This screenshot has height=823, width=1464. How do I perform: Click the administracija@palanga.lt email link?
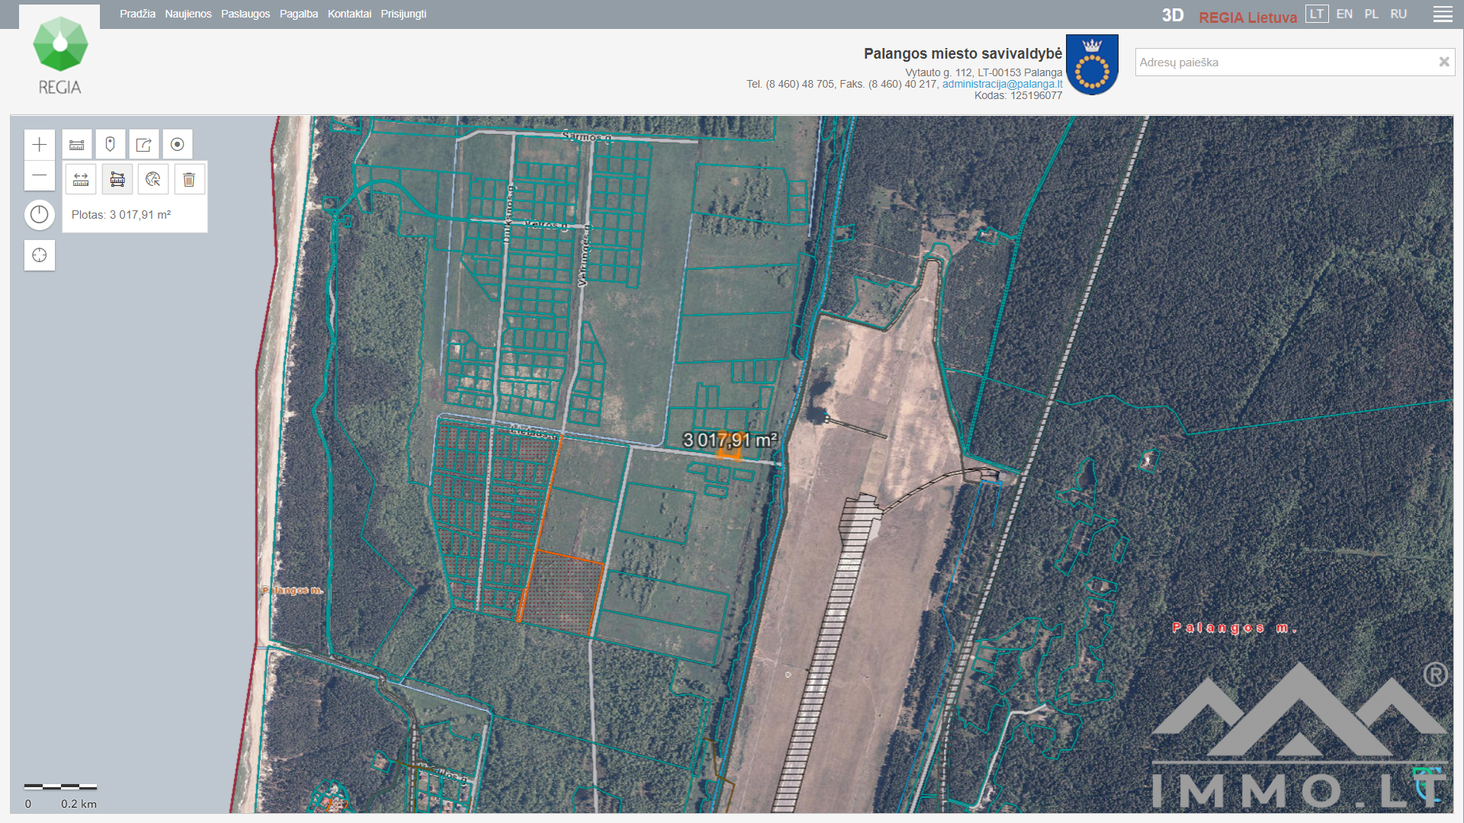pyautogui.click(x=1002, y=84)
